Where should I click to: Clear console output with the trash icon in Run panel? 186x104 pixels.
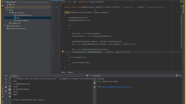click(10, 96)
